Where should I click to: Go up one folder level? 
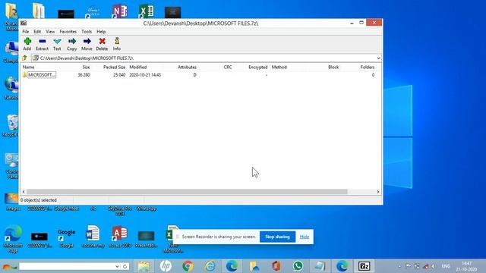point(25,58)
